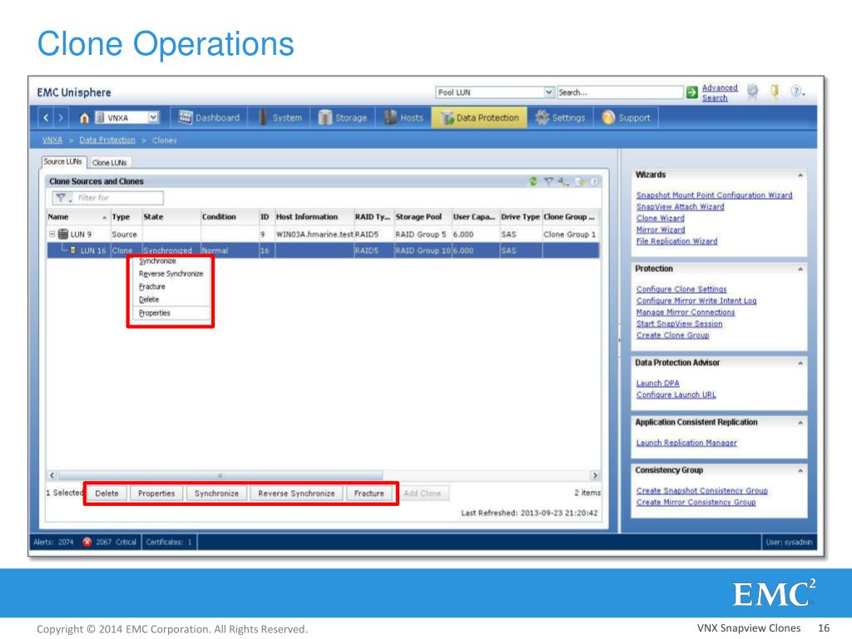Choose Reverse Synchronize from the context menu
Image resolution: width=852 pixels, height=639 pixels.
click(171, 274)
